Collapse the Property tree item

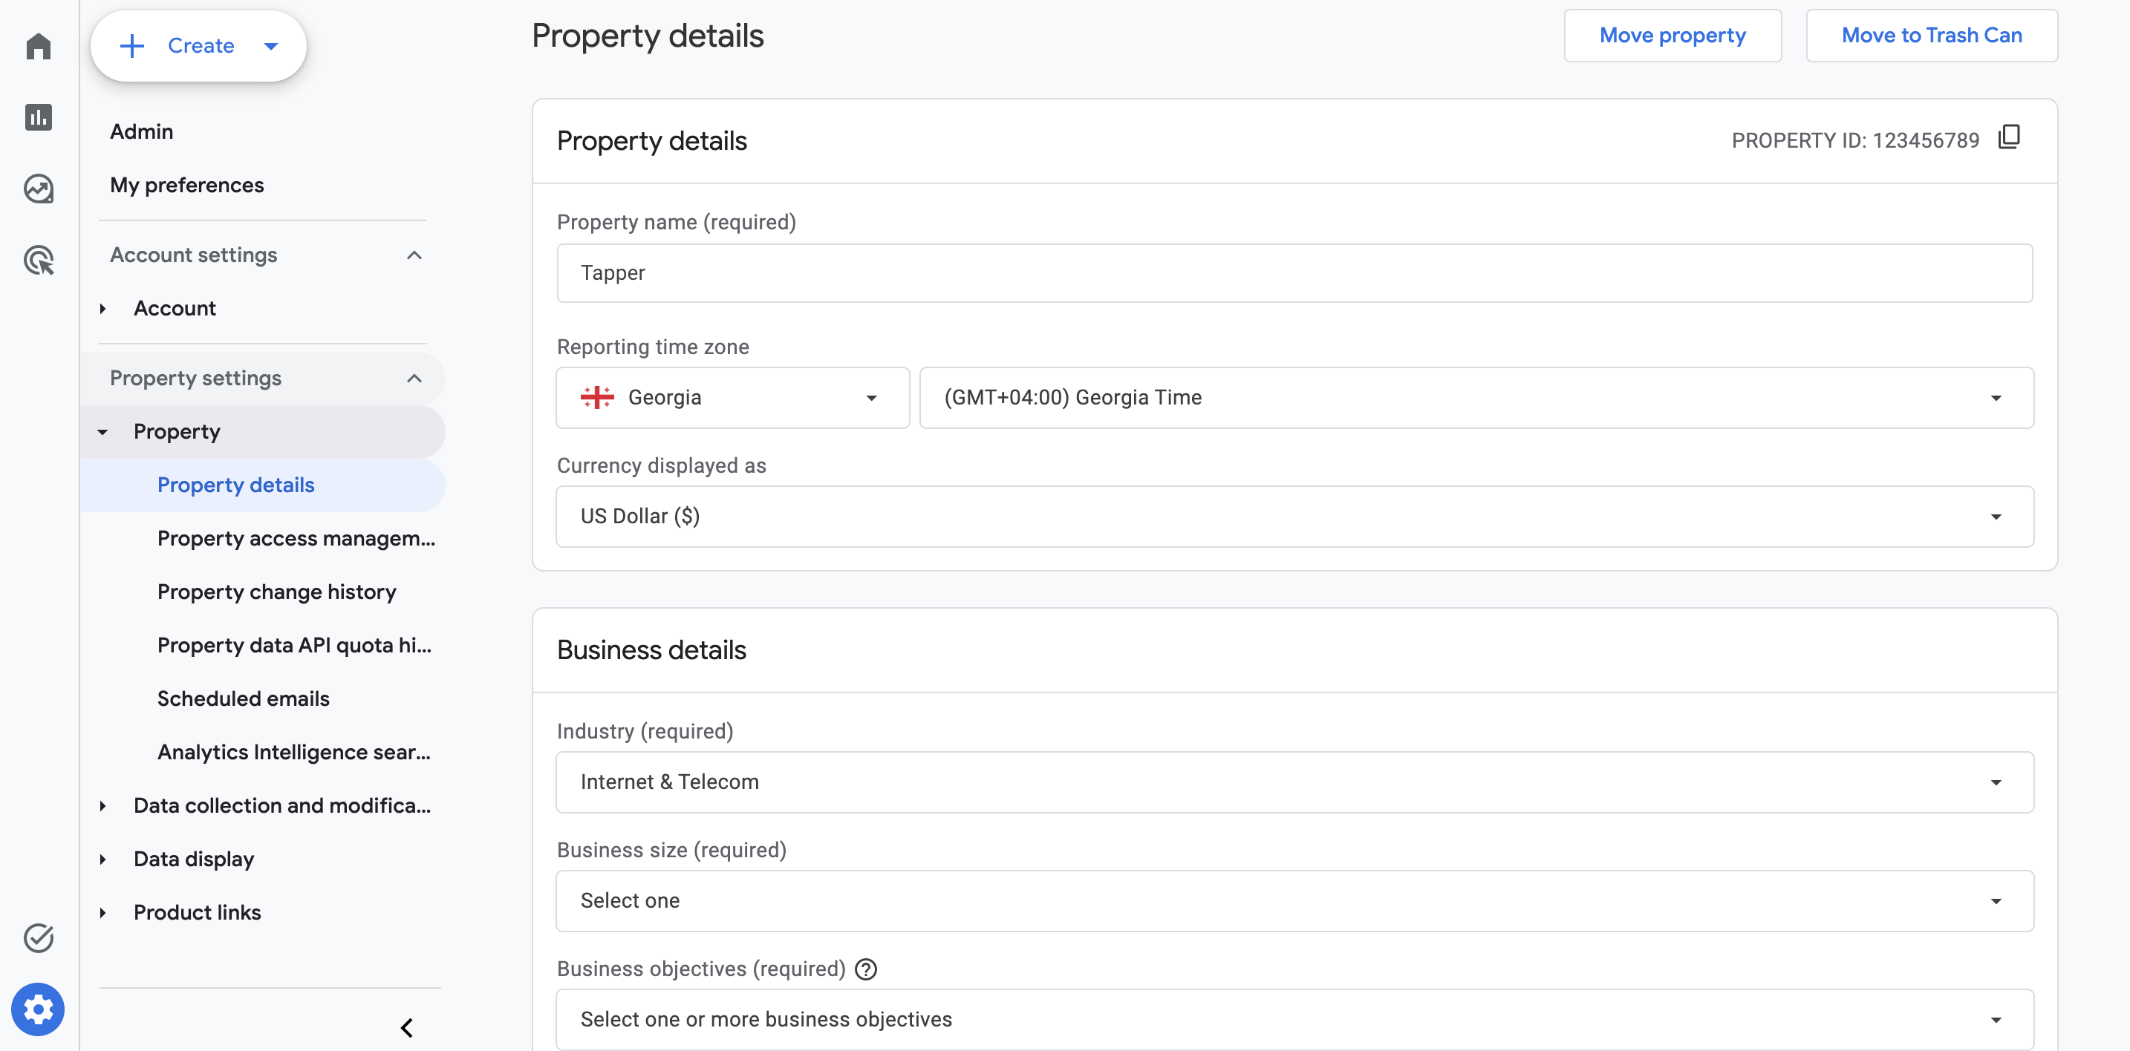(x=102, y=431)
